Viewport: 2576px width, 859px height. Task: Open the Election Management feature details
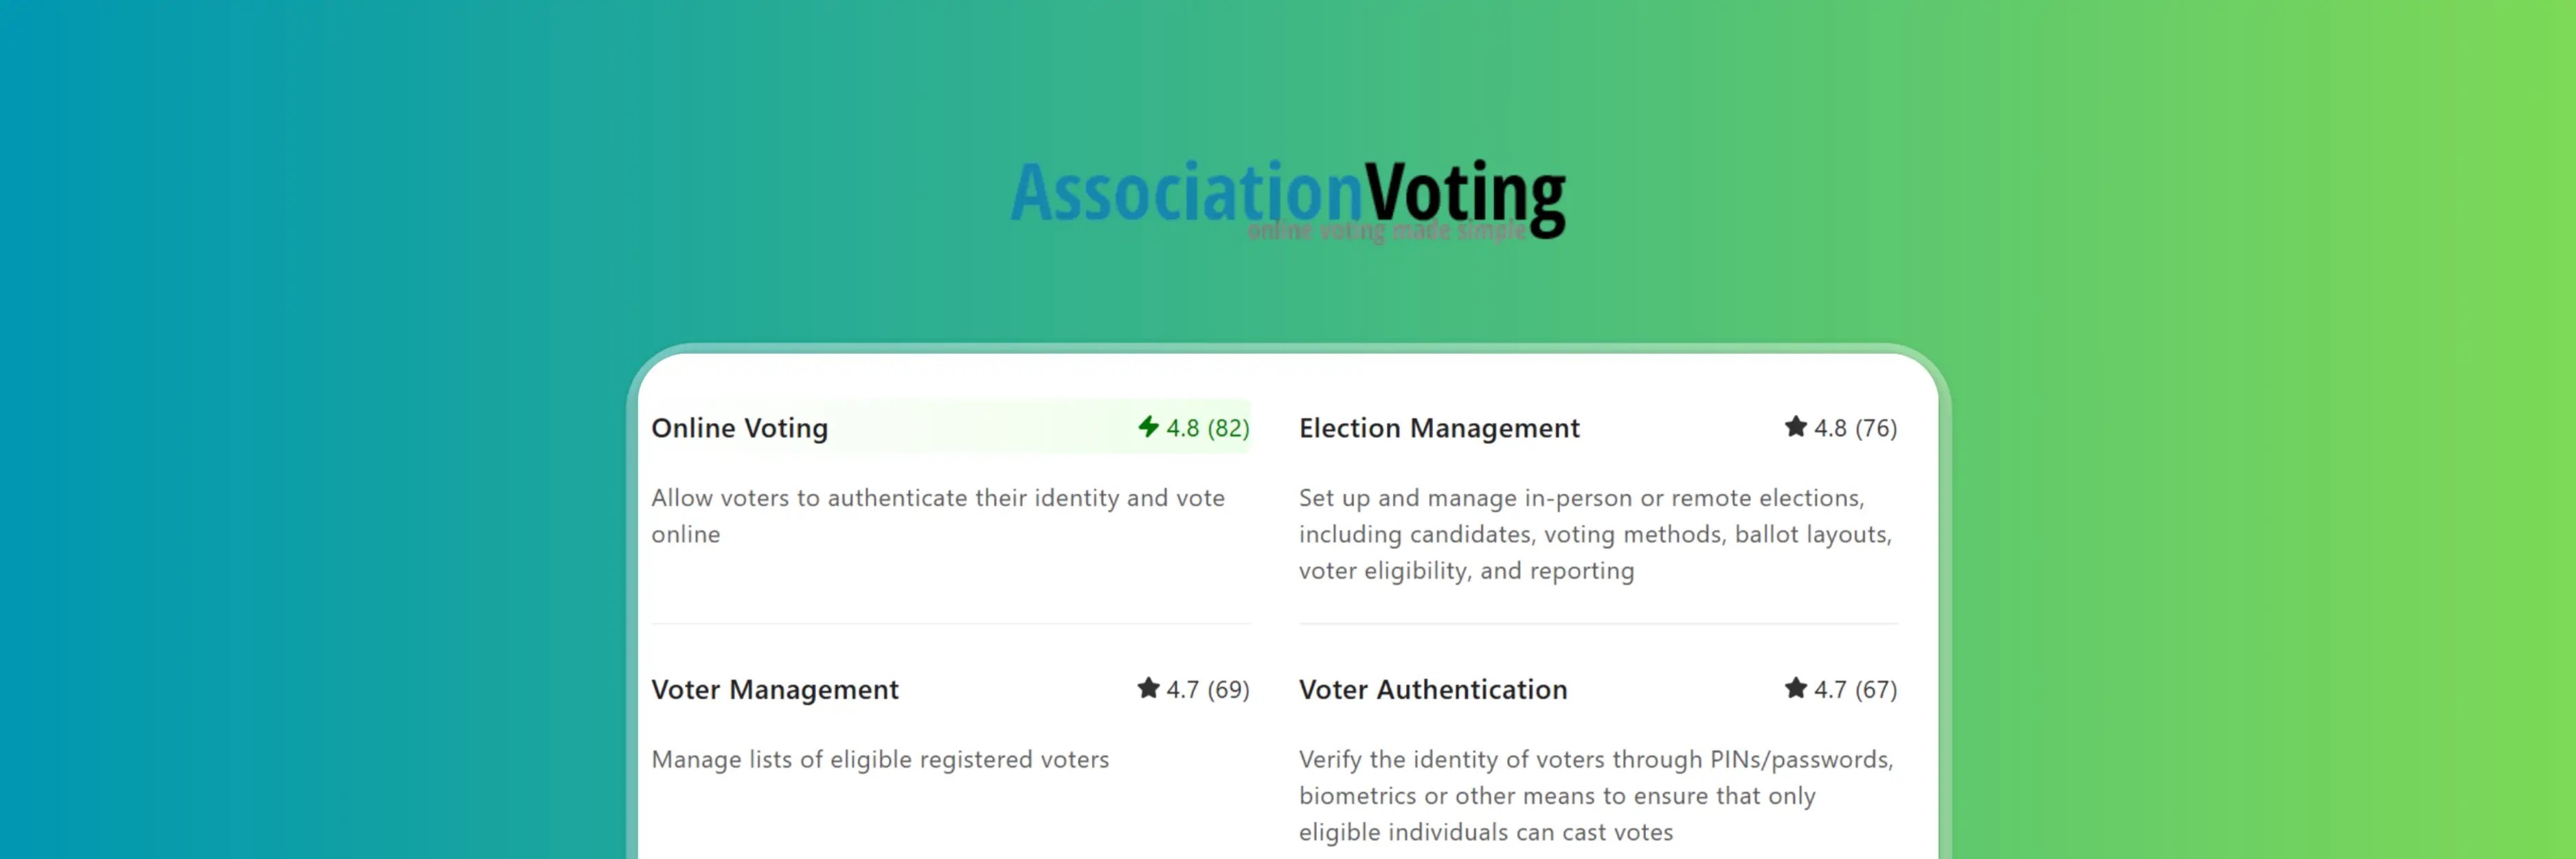point(1439,428)
